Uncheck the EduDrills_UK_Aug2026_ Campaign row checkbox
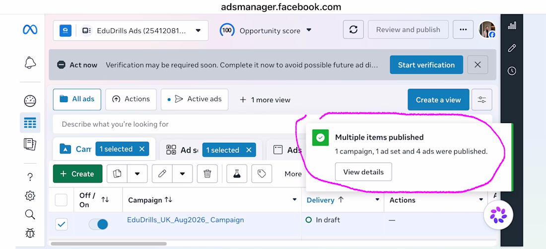The image size is (546, 249). pos(61,224)
